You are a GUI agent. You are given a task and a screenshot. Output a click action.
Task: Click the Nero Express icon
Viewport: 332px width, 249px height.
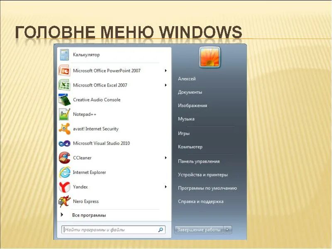click(x=64, y=201)
